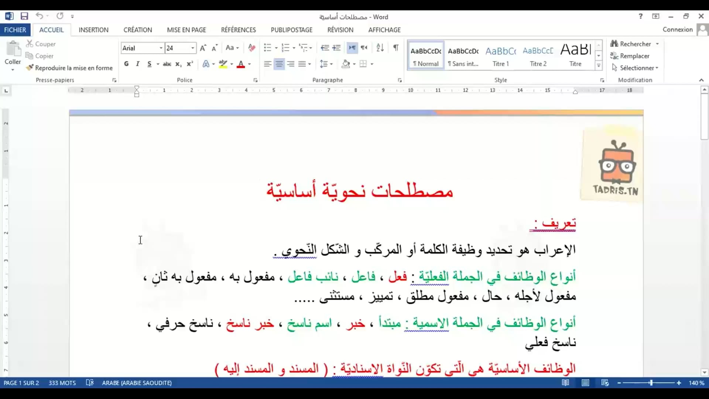Set left-to-right text direction
709x399 pixels.
point(352,48)
